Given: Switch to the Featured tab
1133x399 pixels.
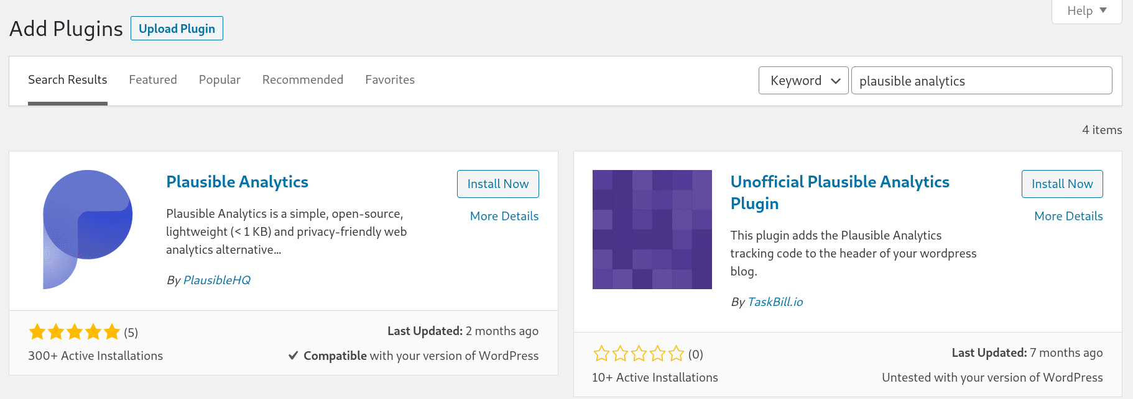Looking at the screenshot, I should pyautogui.click(x=153, y=79).
